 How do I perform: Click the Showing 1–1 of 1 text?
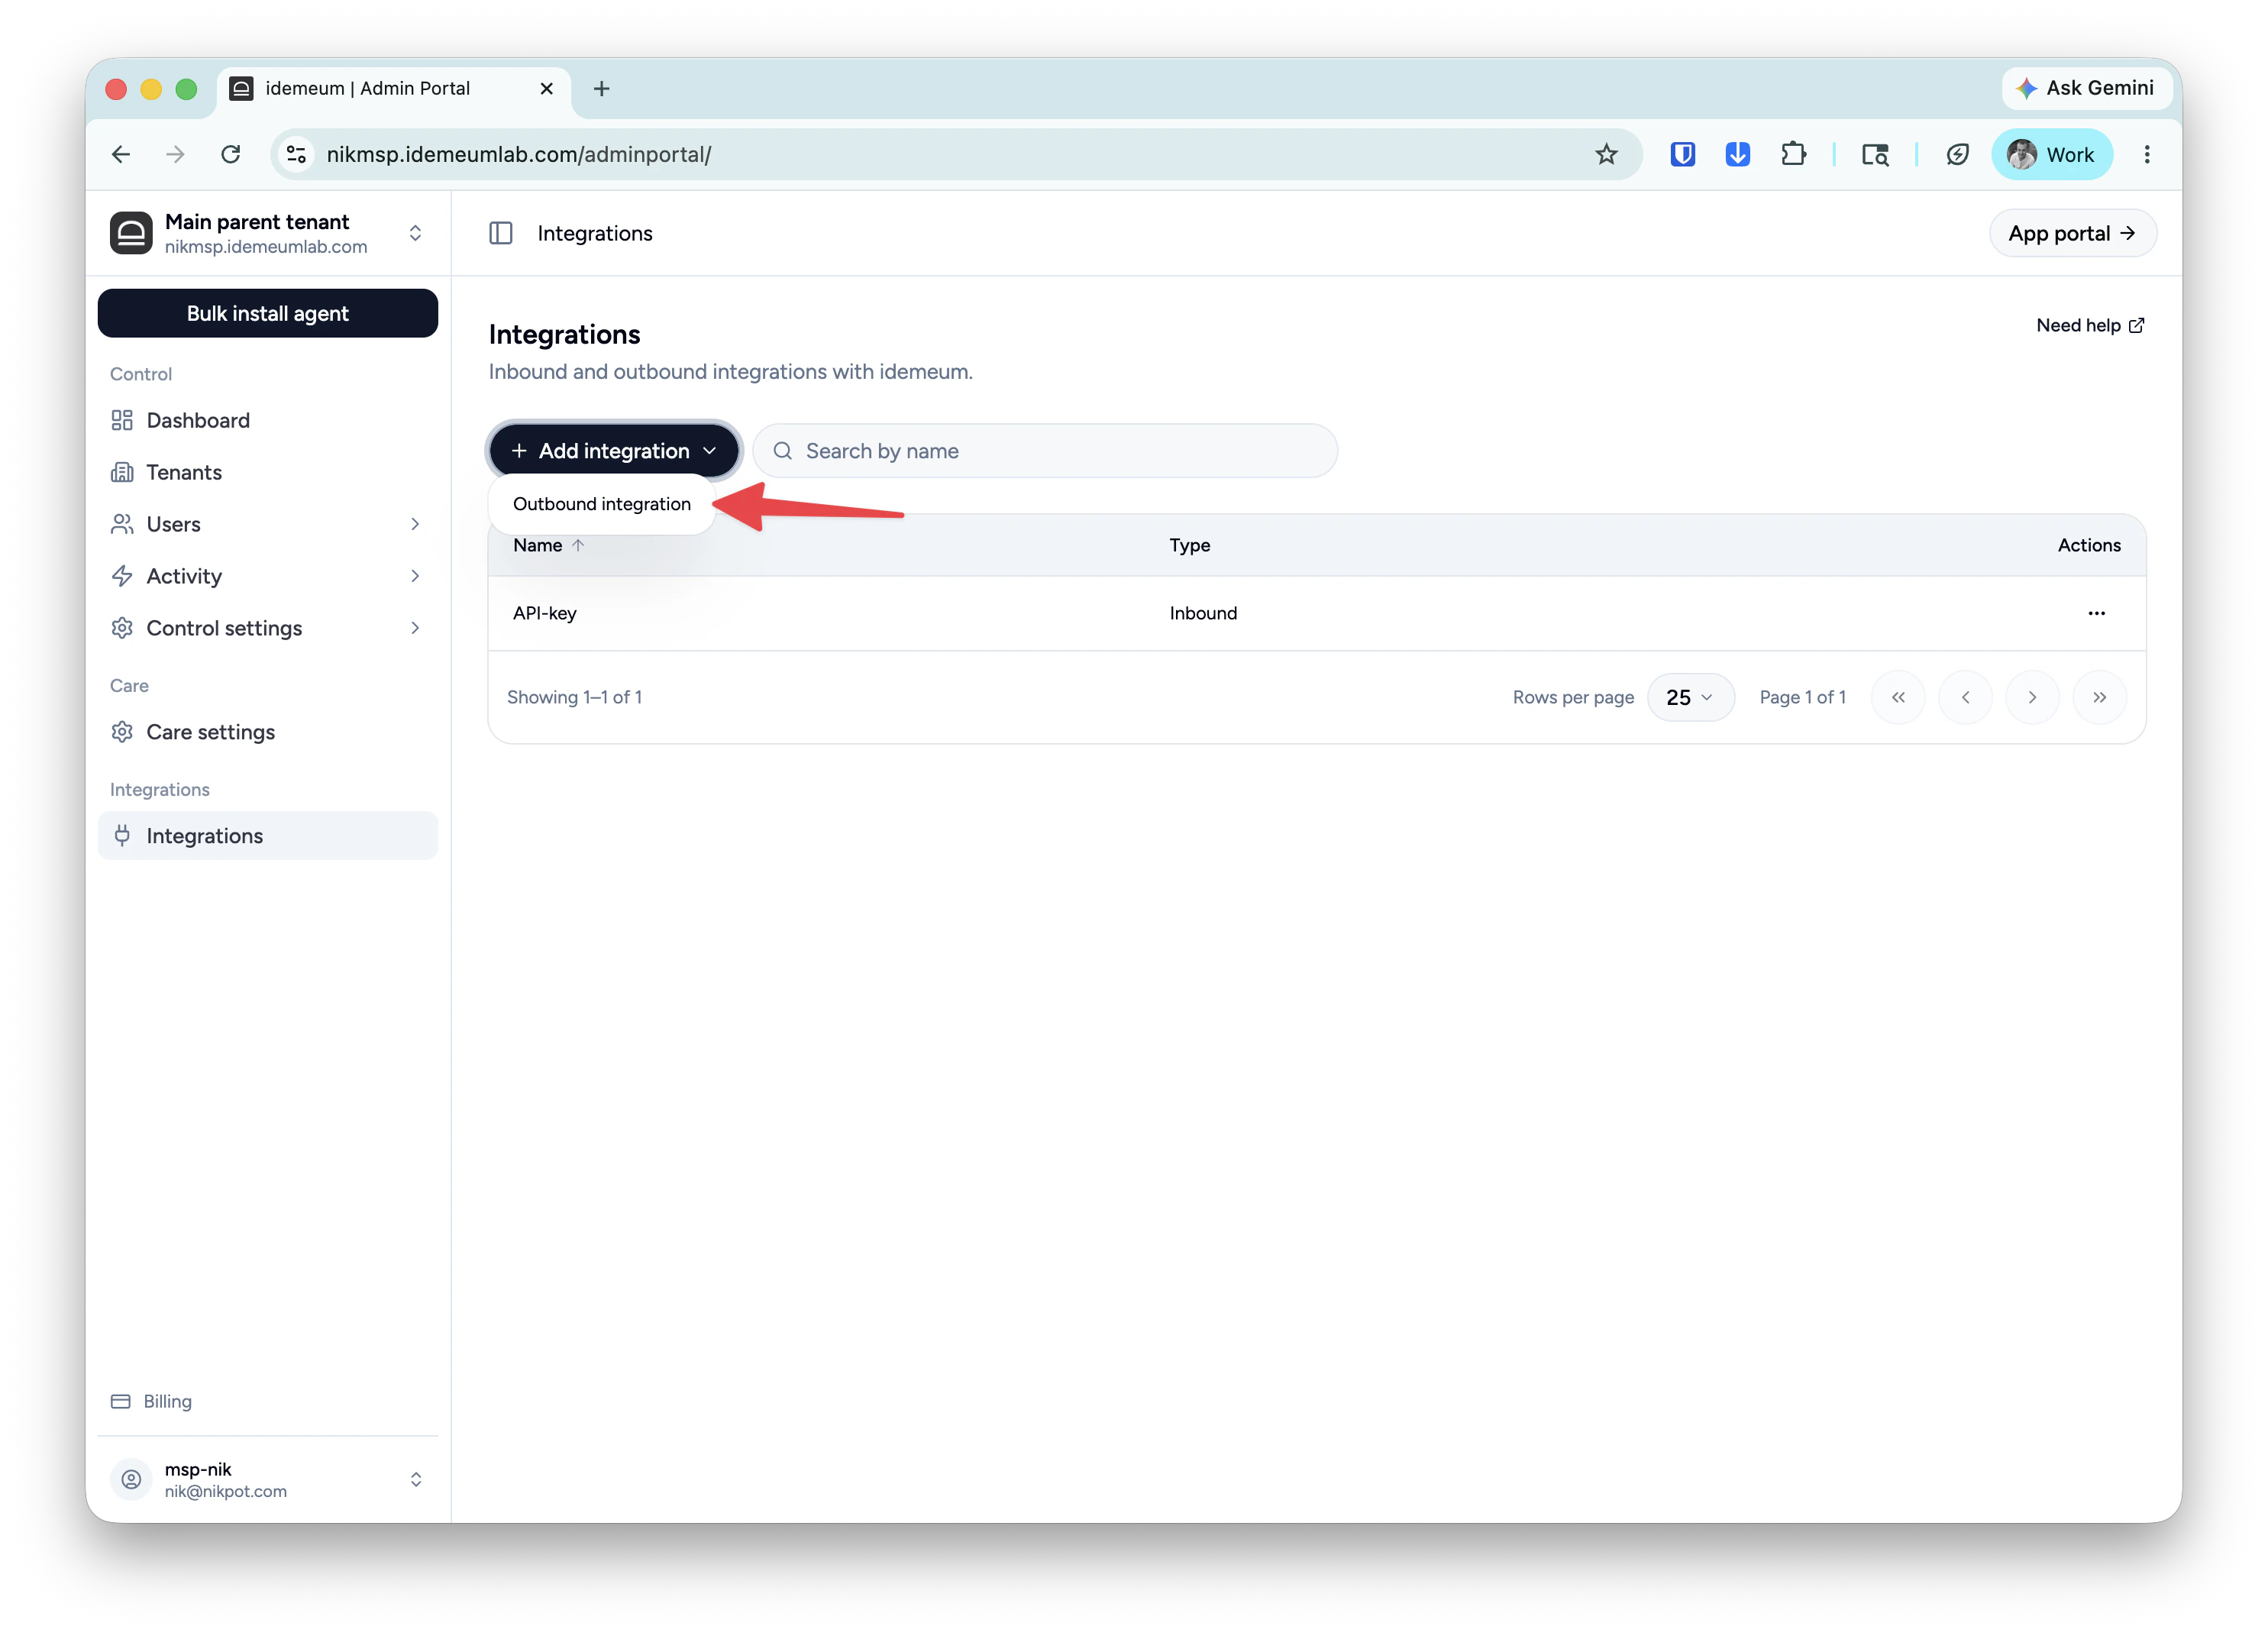click(574, 697)
